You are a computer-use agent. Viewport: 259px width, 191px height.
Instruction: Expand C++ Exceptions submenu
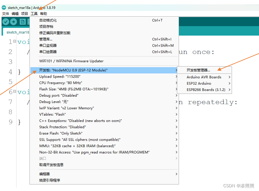click(105, 121)
